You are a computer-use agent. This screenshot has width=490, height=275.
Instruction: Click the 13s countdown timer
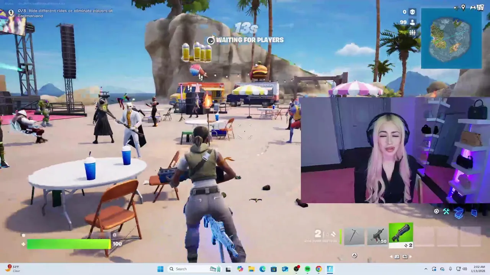246,28
